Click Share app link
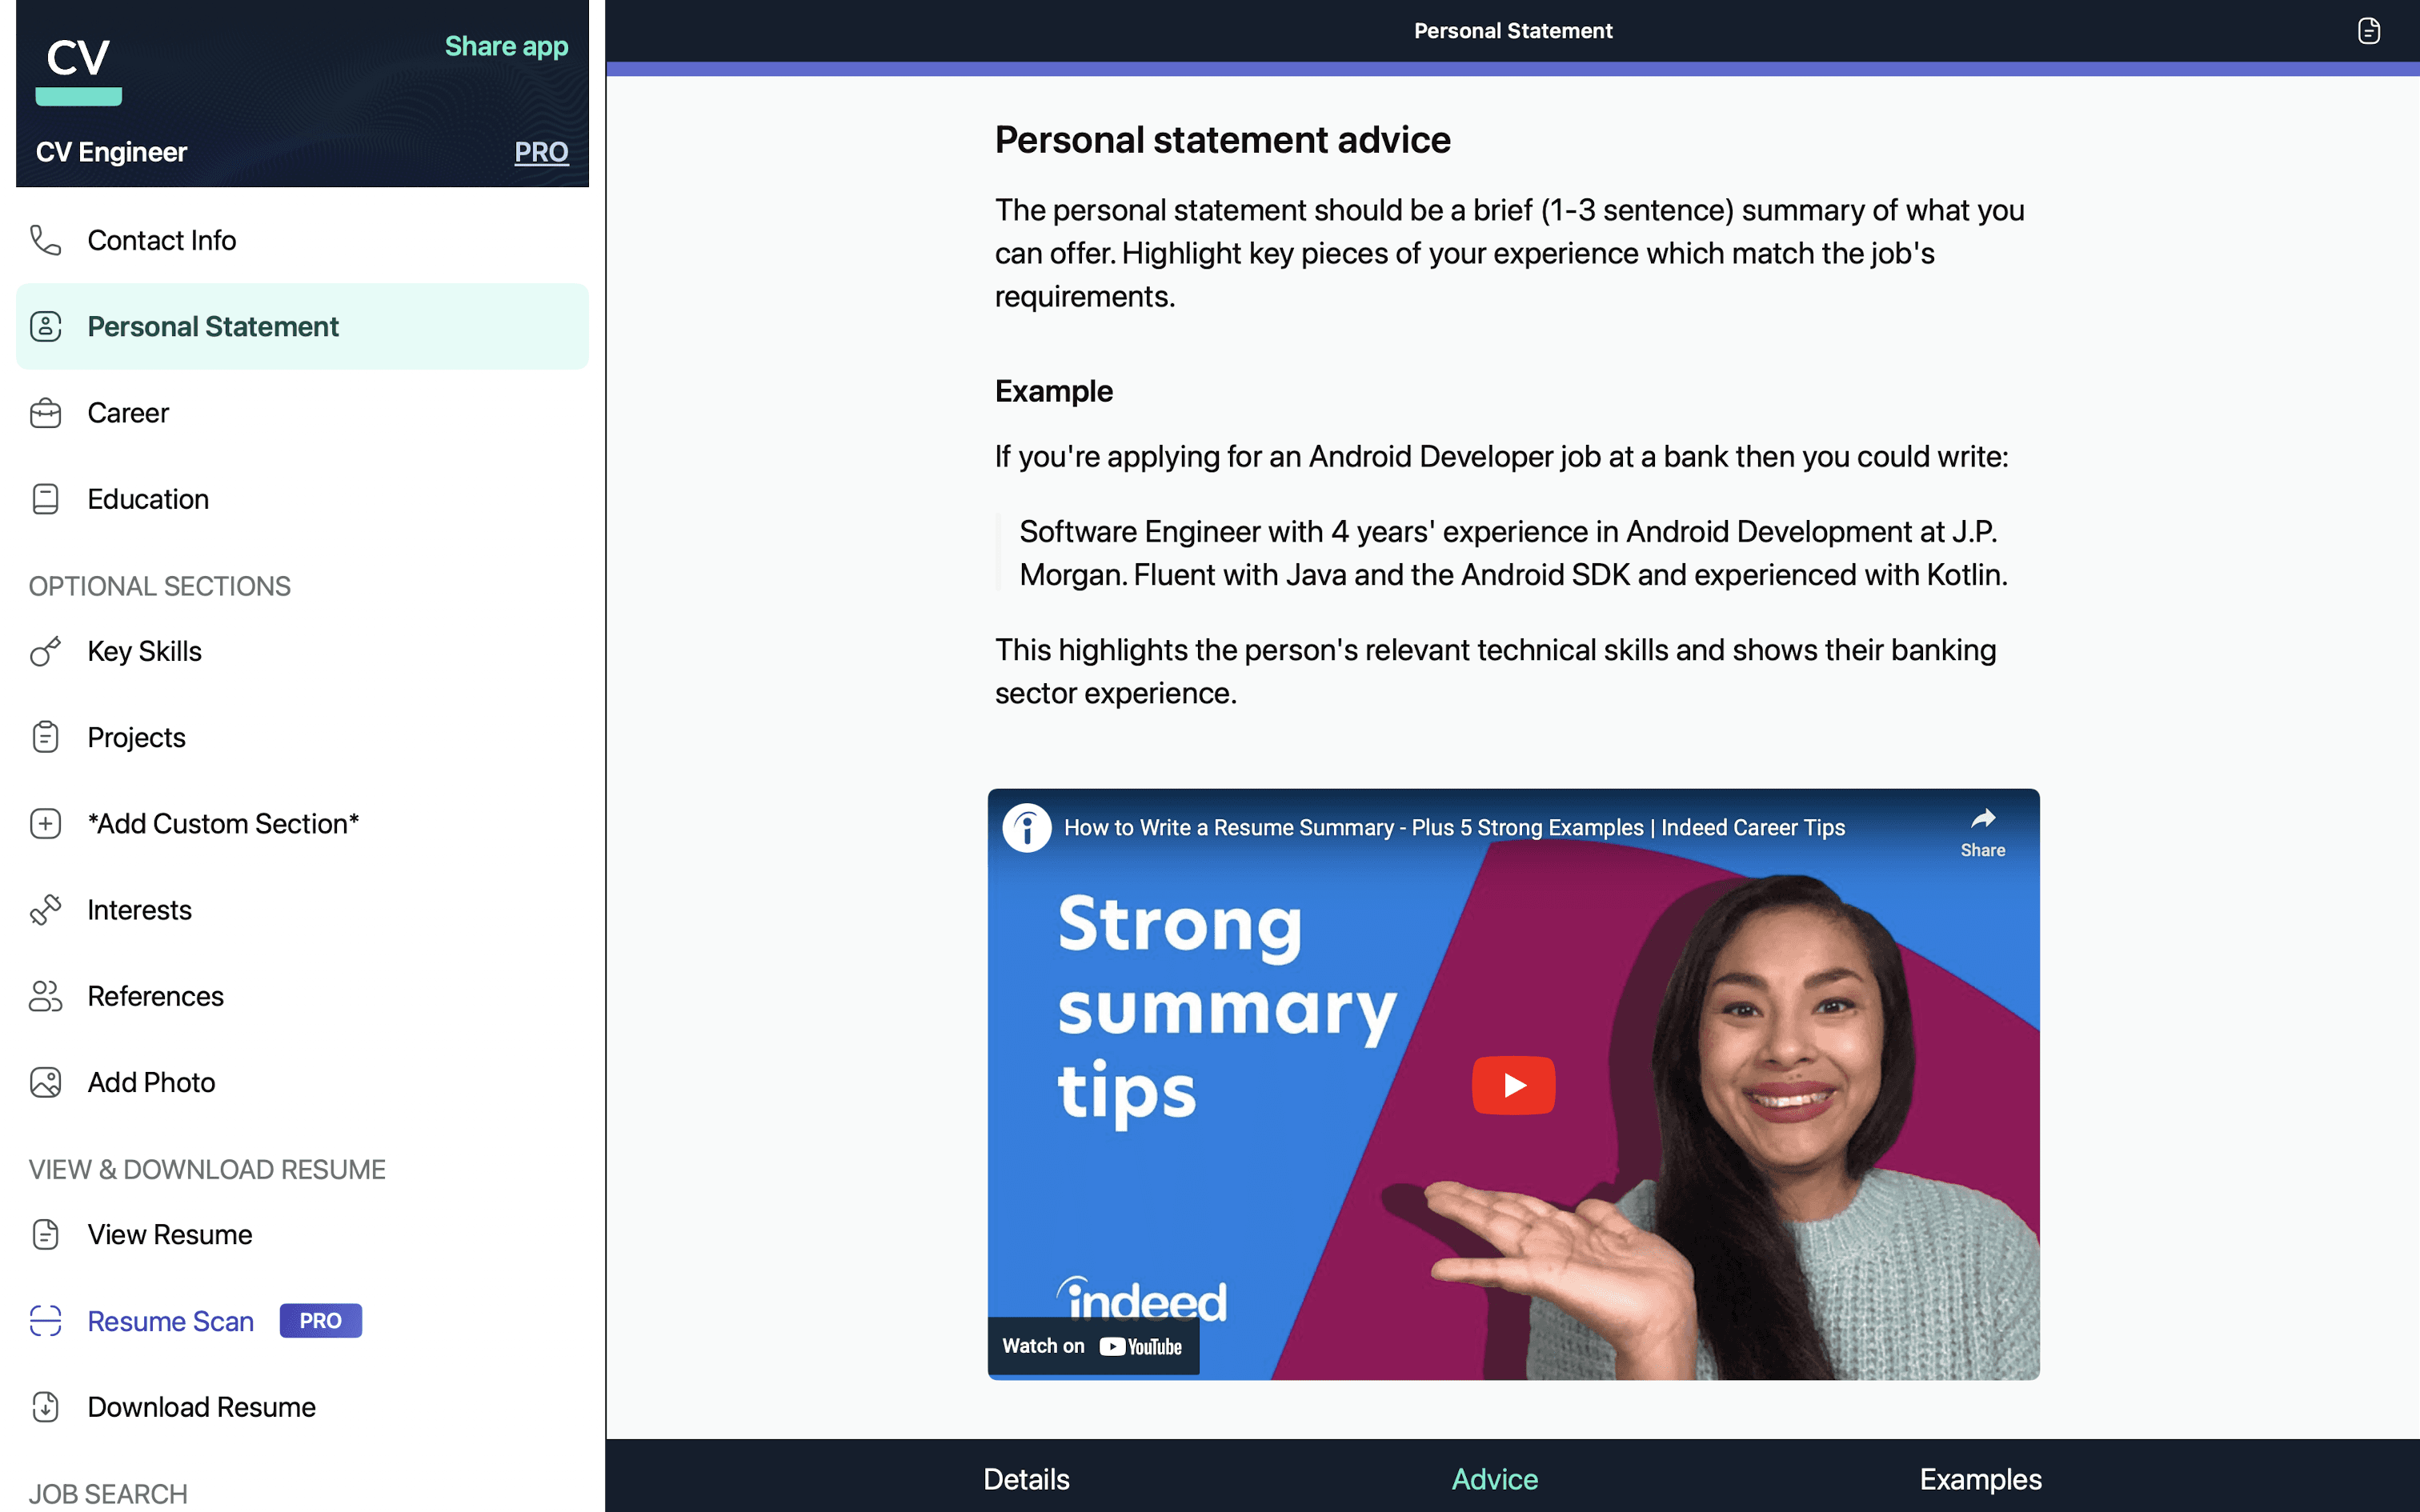 pos(507,47)
